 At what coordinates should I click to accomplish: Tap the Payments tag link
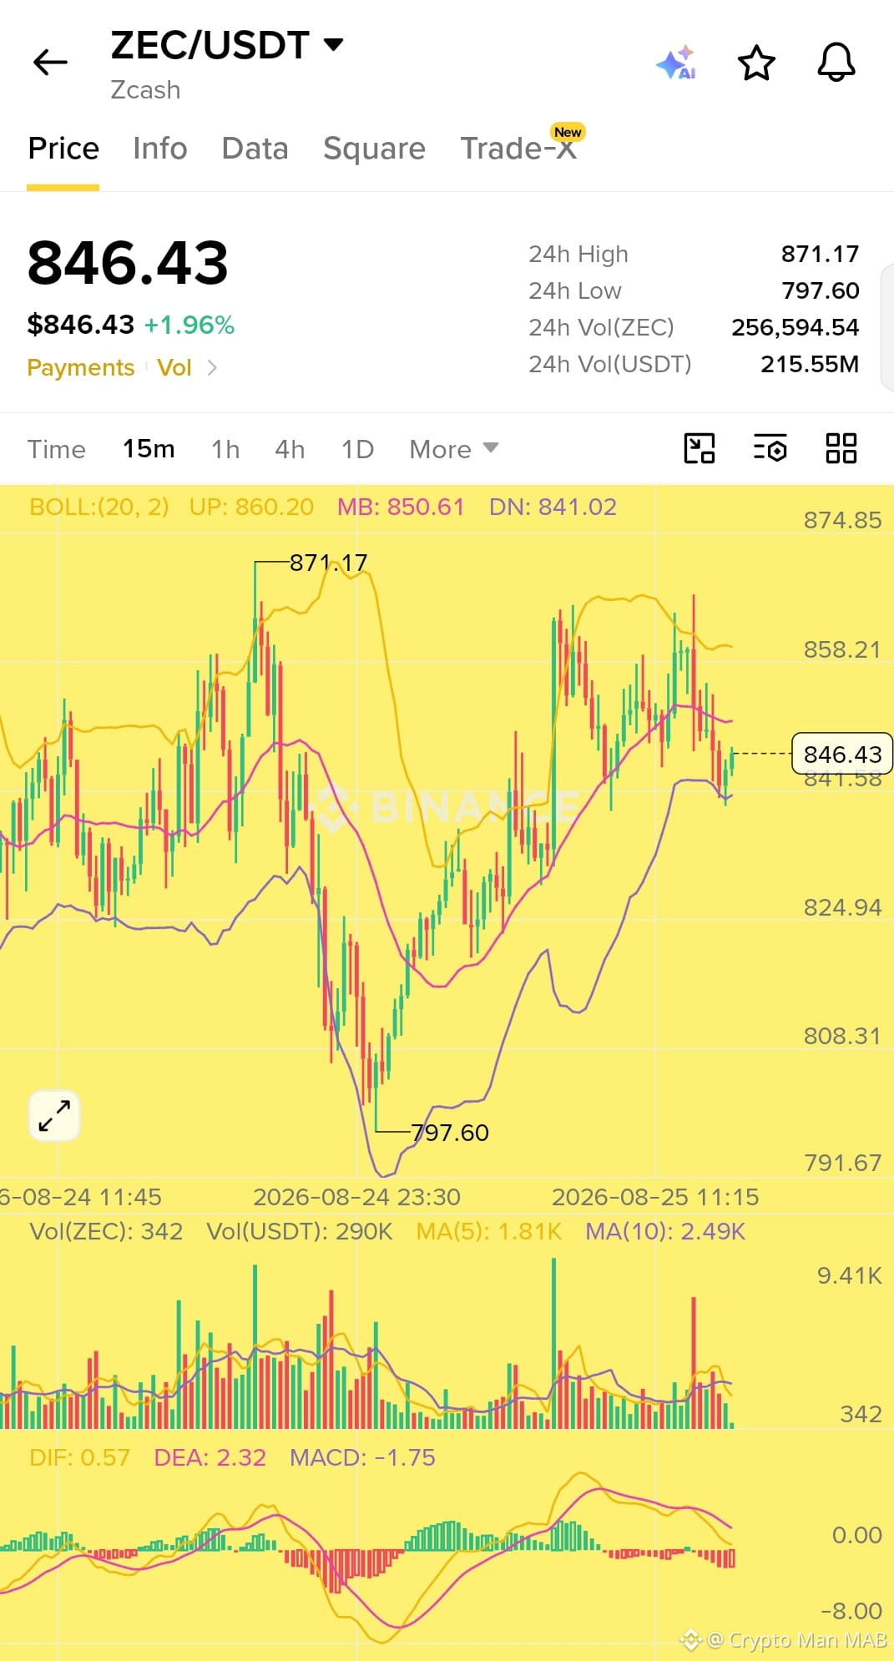[x=81, y=367]
